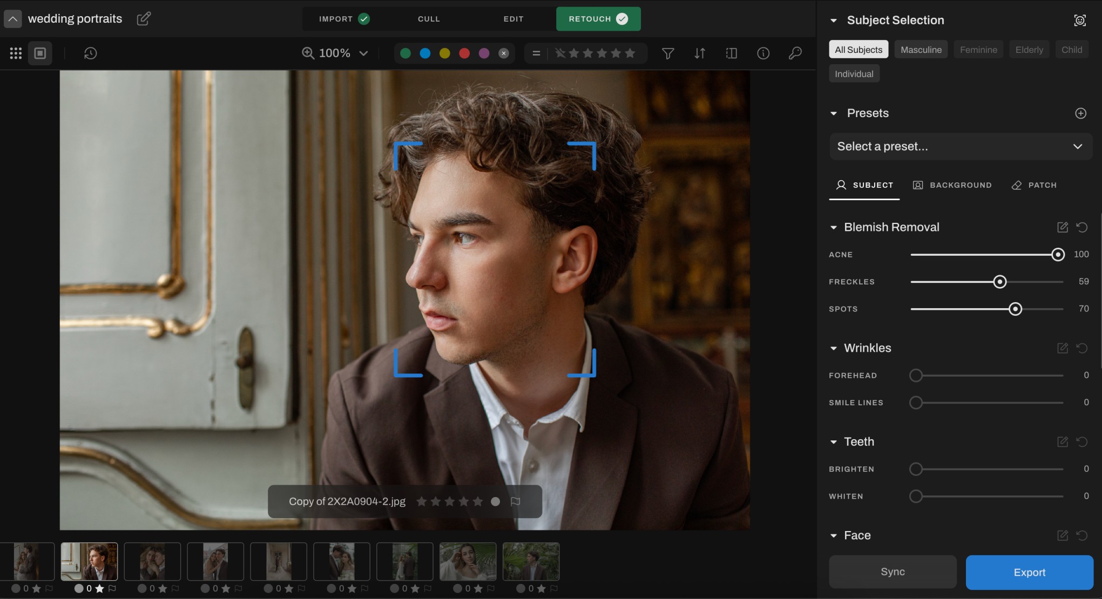Open the history clock icon
The image size is (1102, 599).
90,53
